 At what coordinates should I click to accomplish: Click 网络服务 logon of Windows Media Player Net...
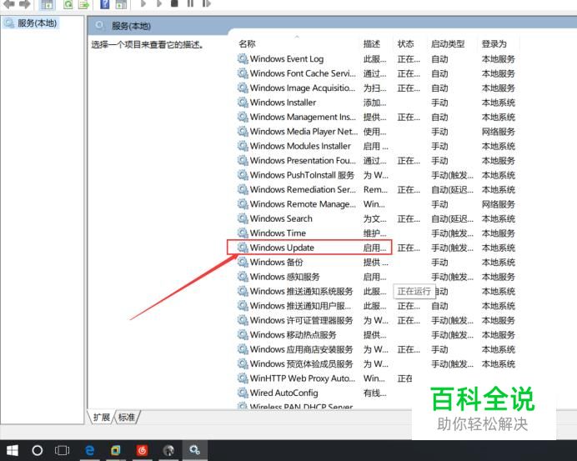499,132
